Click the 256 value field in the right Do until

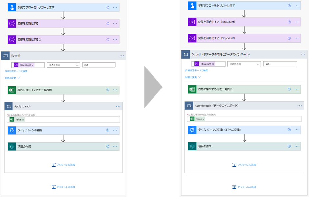(280, 64)
